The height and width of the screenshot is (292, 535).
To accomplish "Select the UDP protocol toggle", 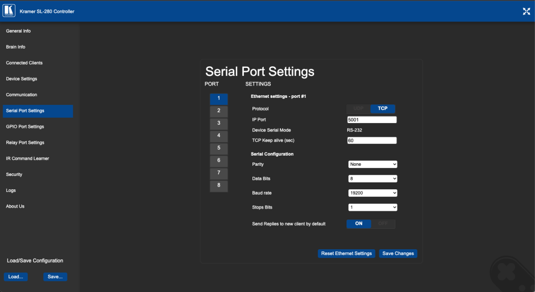I will tap(358, 109).
